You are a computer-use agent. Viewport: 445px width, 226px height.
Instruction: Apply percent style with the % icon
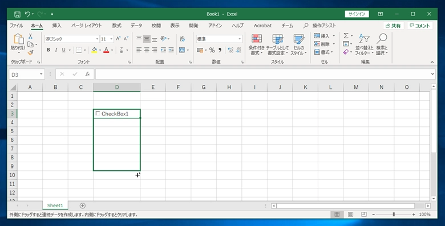[x=212, y=50]
